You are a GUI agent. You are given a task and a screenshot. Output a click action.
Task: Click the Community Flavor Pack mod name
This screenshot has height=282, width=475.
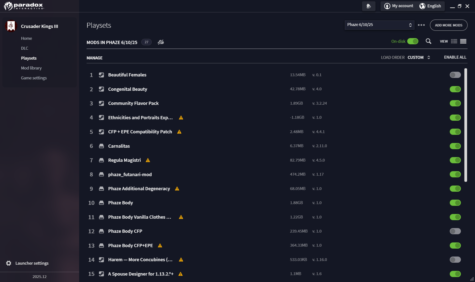click(x=133, y=103)
